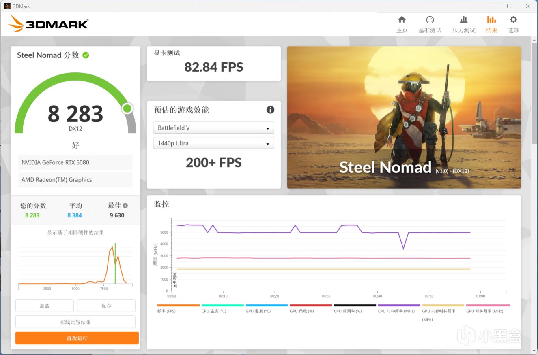Toggle the GPU 时钟频率 (MHz) legend series
Image resolution: width=538 pixels, height=355 pixels.
(x=488, y=308)
